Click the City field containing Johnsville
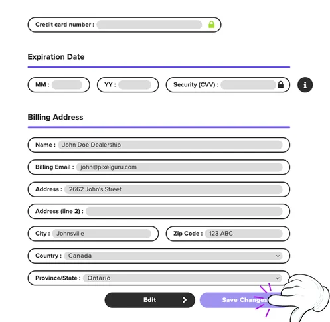The width and height of the screenshot is (330, 322). click(x=102, y=234)
